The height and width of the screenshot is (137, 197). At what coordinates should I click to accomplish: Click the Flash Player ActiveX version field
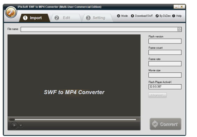[x=165, y=87]
